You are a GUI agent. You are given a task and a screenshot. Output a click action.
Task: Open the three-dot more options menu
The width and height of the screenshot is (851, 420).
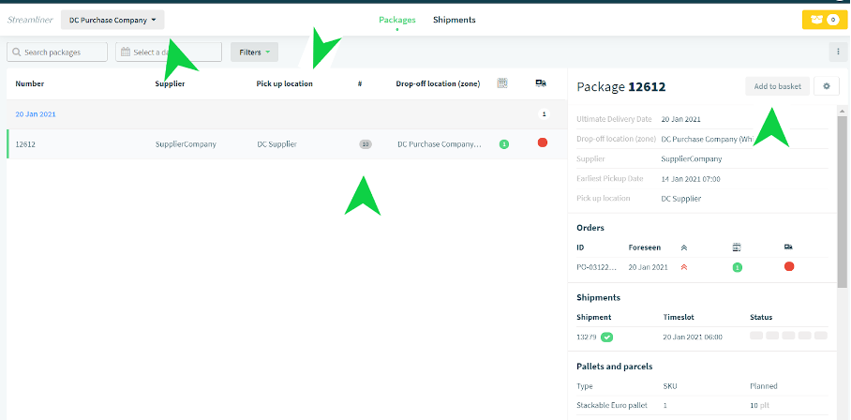click(x=838, y=52)
